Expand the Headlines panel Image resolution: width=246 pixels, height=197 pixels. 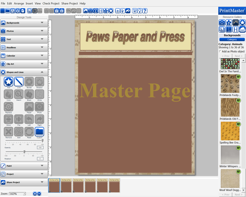click(24, 48)
